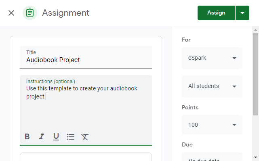Open the Points 100 dropdown
Screen dimensions: 259x161
[212, 125]
